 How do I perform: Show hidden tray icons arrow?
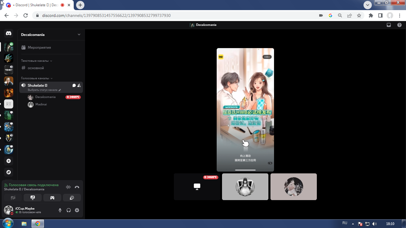click(353, 224)
